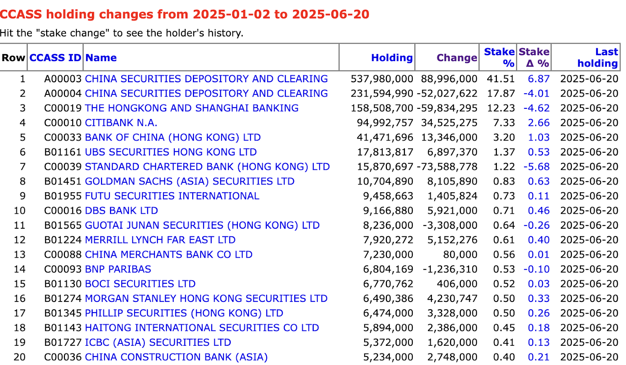626x365 pixels.
Task: Open Futu Securities International link
Action: pyautogui.click(x=172, y=196)
